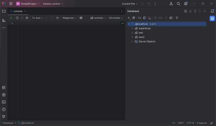Click the UTF-8 encoding in status bar
The height and width of the screenshot is (126, 216).
[x=190, y=123]
